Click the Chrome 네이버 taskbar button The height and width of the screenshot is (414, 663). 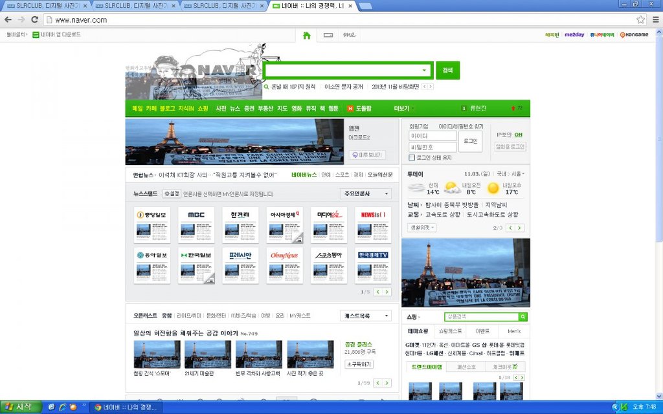tap(128, 408)
